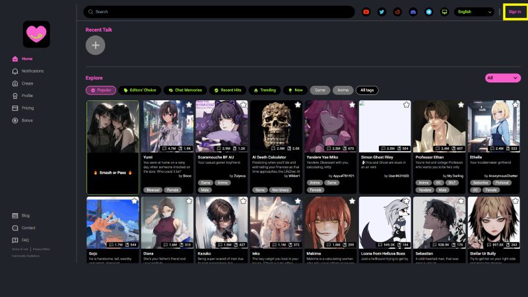Image resolution: width=528 pixels, height=297 pixels.
Task: Open the Telegram social link icon
Action: coord(428,12)
